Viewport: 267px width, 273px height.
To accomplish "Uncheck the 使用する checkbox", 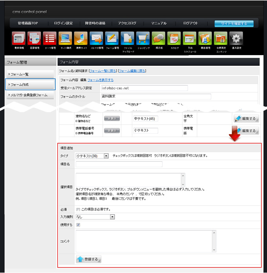I will point(79,225).
